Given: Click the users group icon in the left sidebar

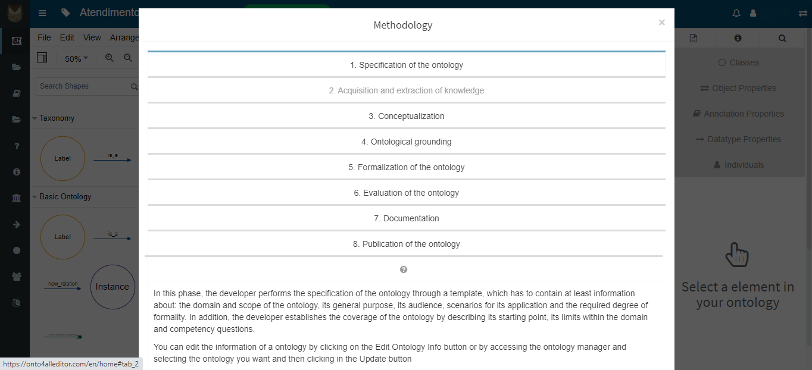Looking at the screenshot, I should tap(16, 276).
